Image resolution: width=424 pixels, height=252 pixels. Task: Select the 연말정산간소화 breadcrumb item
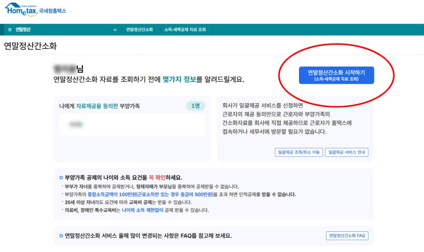click(x=139, y=30)
